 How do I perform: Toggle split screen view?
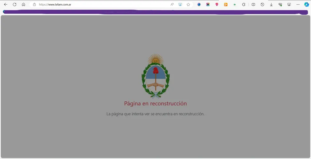click(253, 5)
